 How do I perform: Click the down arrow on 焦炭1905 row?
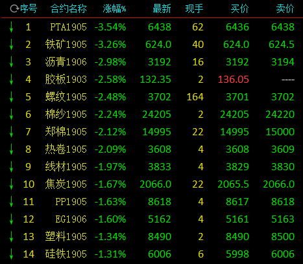(11, 184)
